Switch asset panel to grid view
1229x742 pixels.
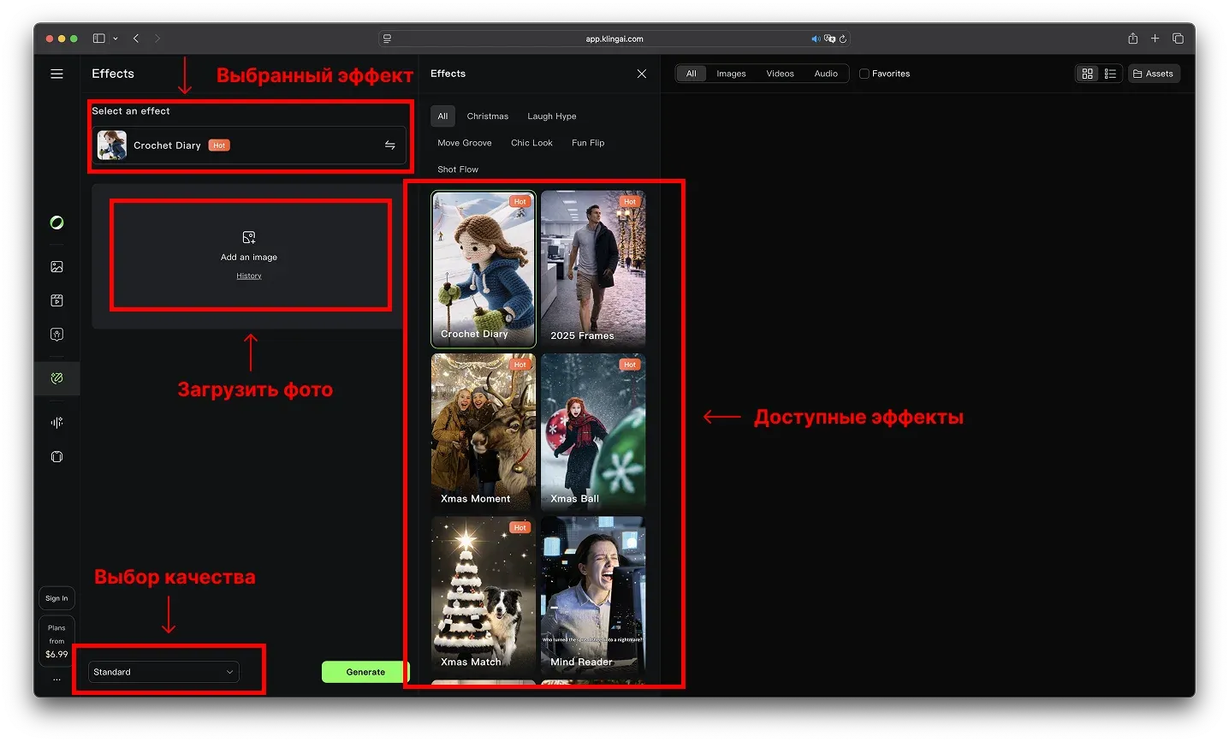(1087, 74)
